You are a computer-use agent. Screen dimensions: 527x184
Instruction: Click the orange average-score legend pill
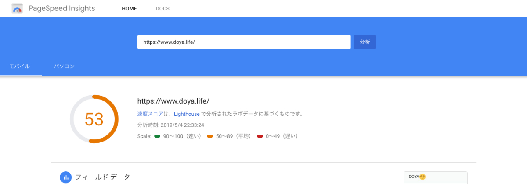coord(210,136)
